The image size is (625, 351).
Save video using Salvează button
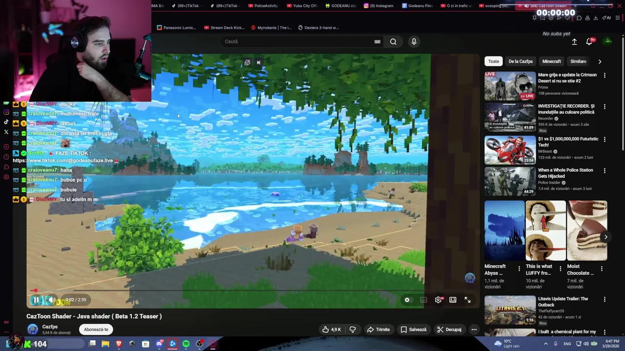coord(414,330)
